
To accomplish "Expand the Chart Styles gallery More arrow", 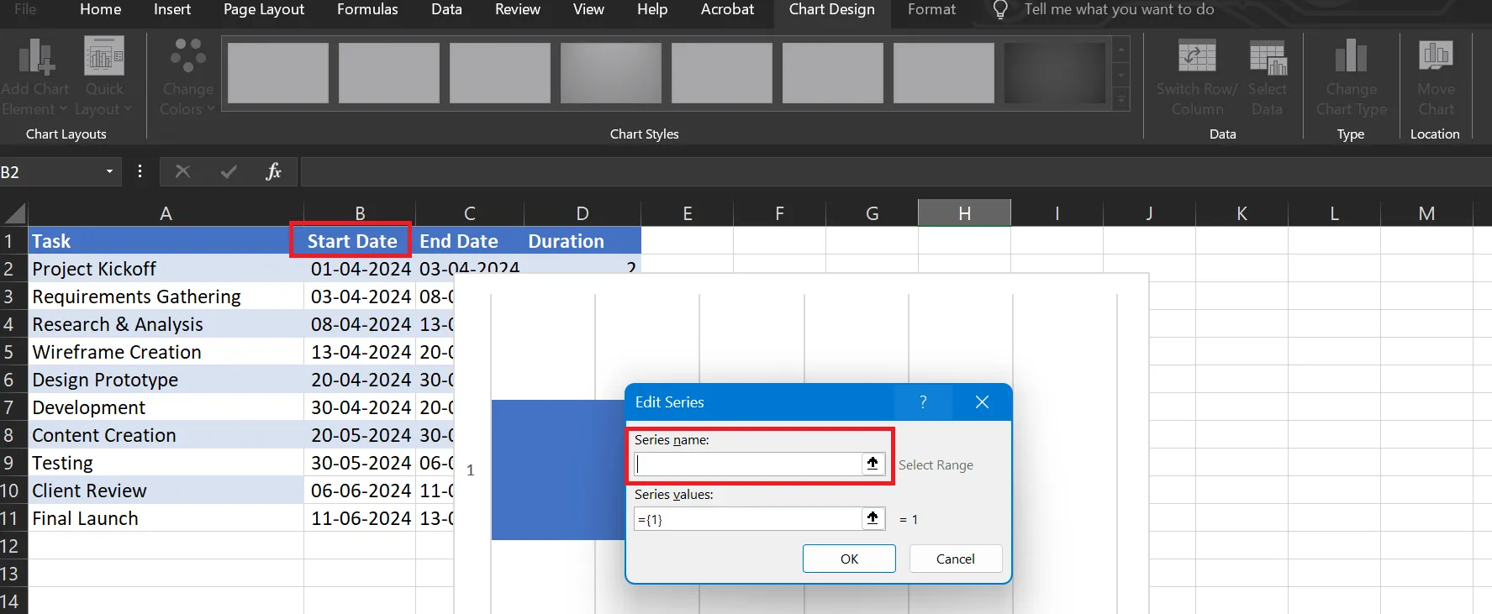I will click(1120, 101).
